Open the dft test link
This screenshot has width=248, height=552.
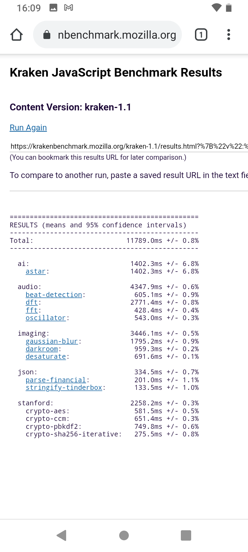pos(32,303)
